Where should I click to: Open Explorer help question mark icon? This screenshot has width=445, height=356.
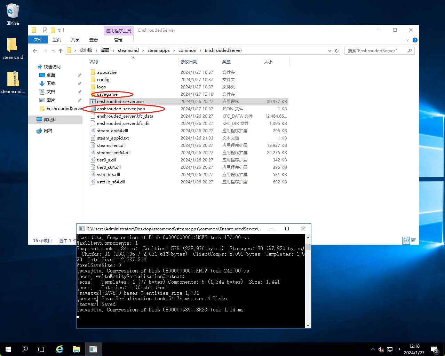tap(415, 40)
